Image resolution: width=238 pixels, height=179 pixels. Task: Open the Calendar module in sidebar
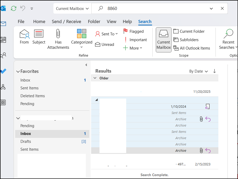(x=3, y=40)
